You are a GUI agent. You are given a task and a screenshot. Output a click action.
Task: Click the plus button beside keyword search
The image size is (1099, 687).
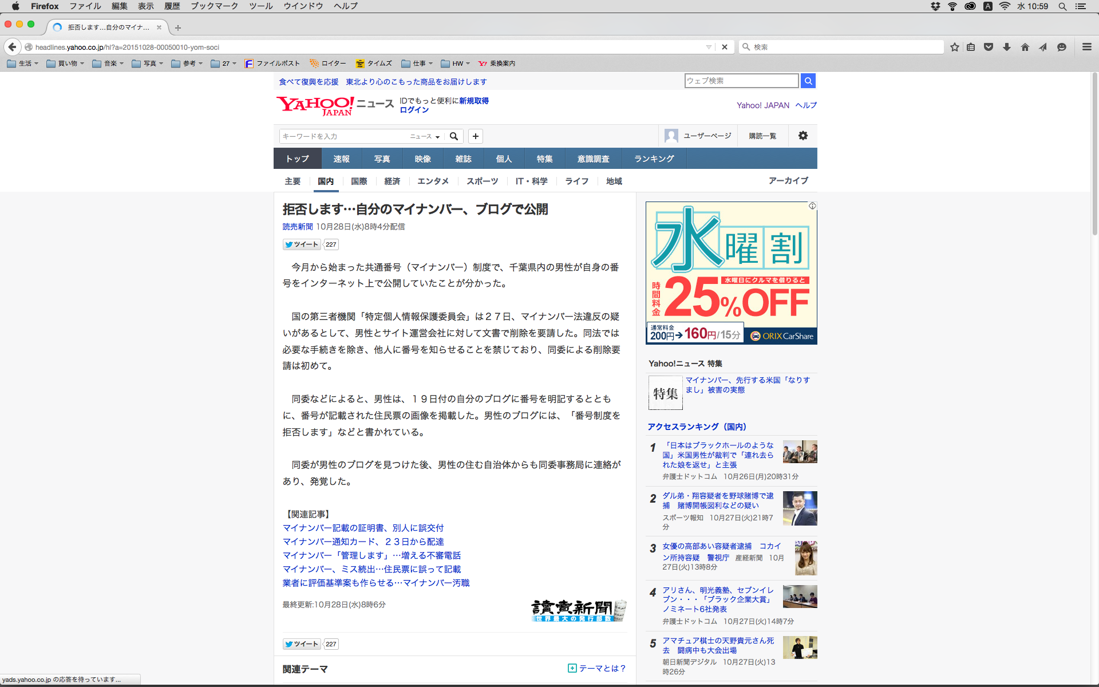[476, 136]
